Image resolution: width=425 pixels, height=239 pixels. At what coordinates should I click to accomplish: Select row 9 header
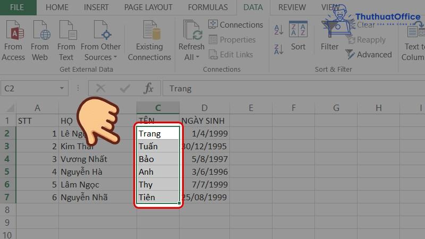tap(7, 223)
